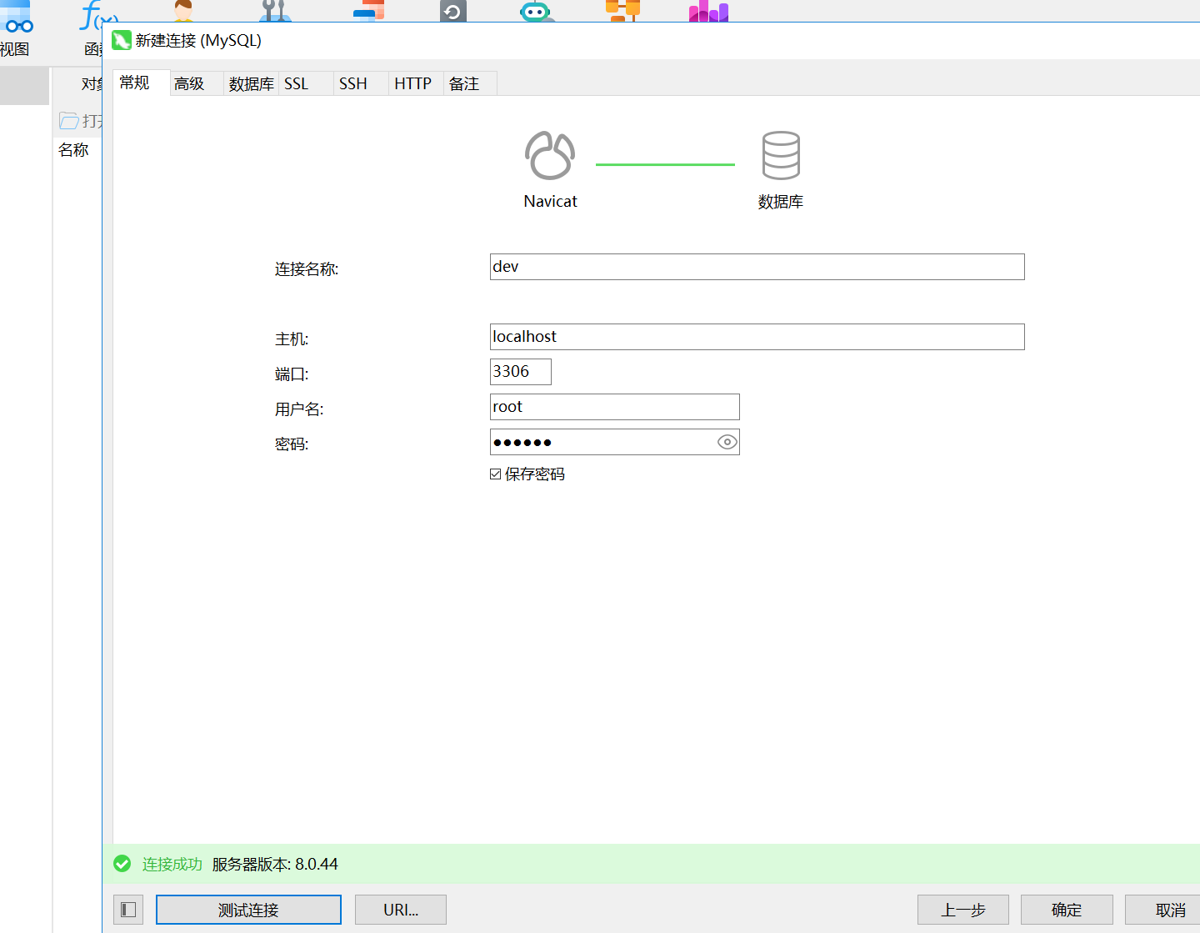Click the automation robot icon in main toolbar
Viewport: 1200px width, 933px height.
pos(536,10)
